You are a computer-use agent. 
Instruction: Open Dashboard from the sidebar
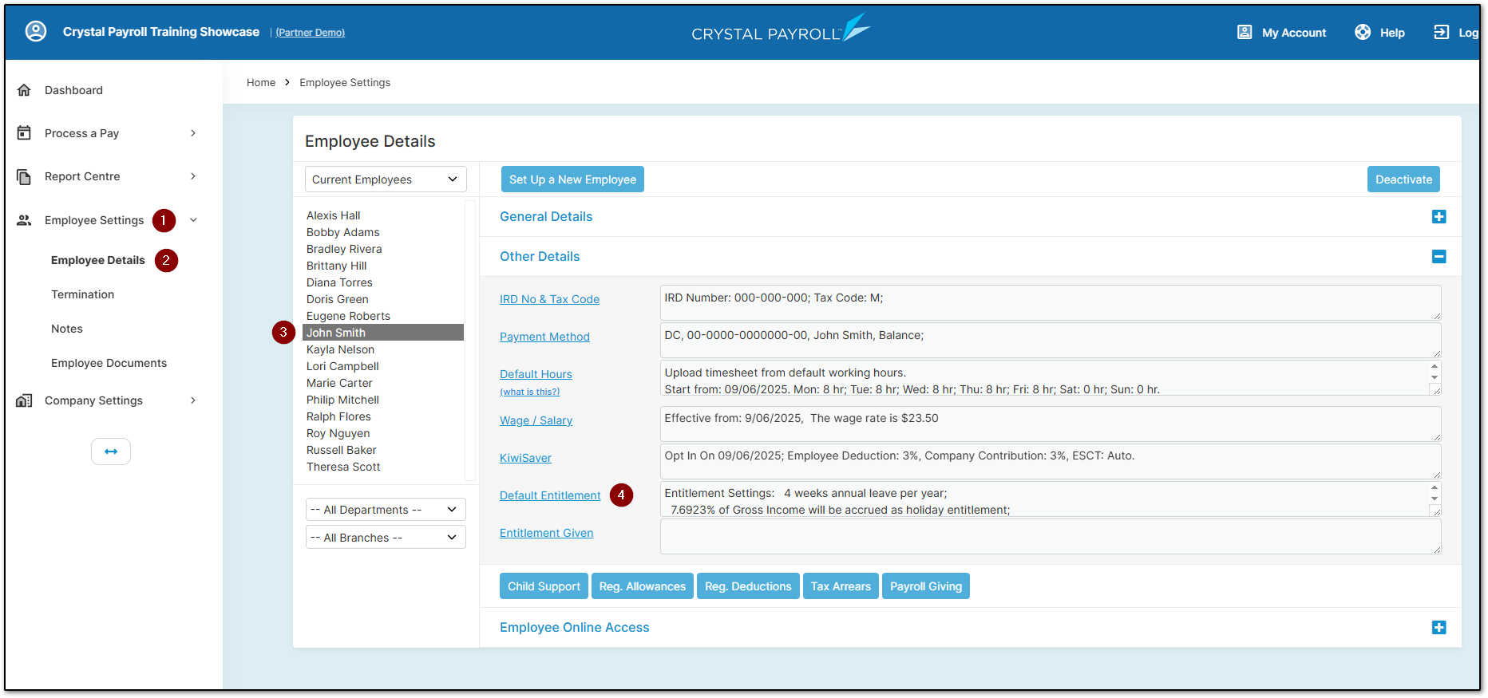(73, 90)
